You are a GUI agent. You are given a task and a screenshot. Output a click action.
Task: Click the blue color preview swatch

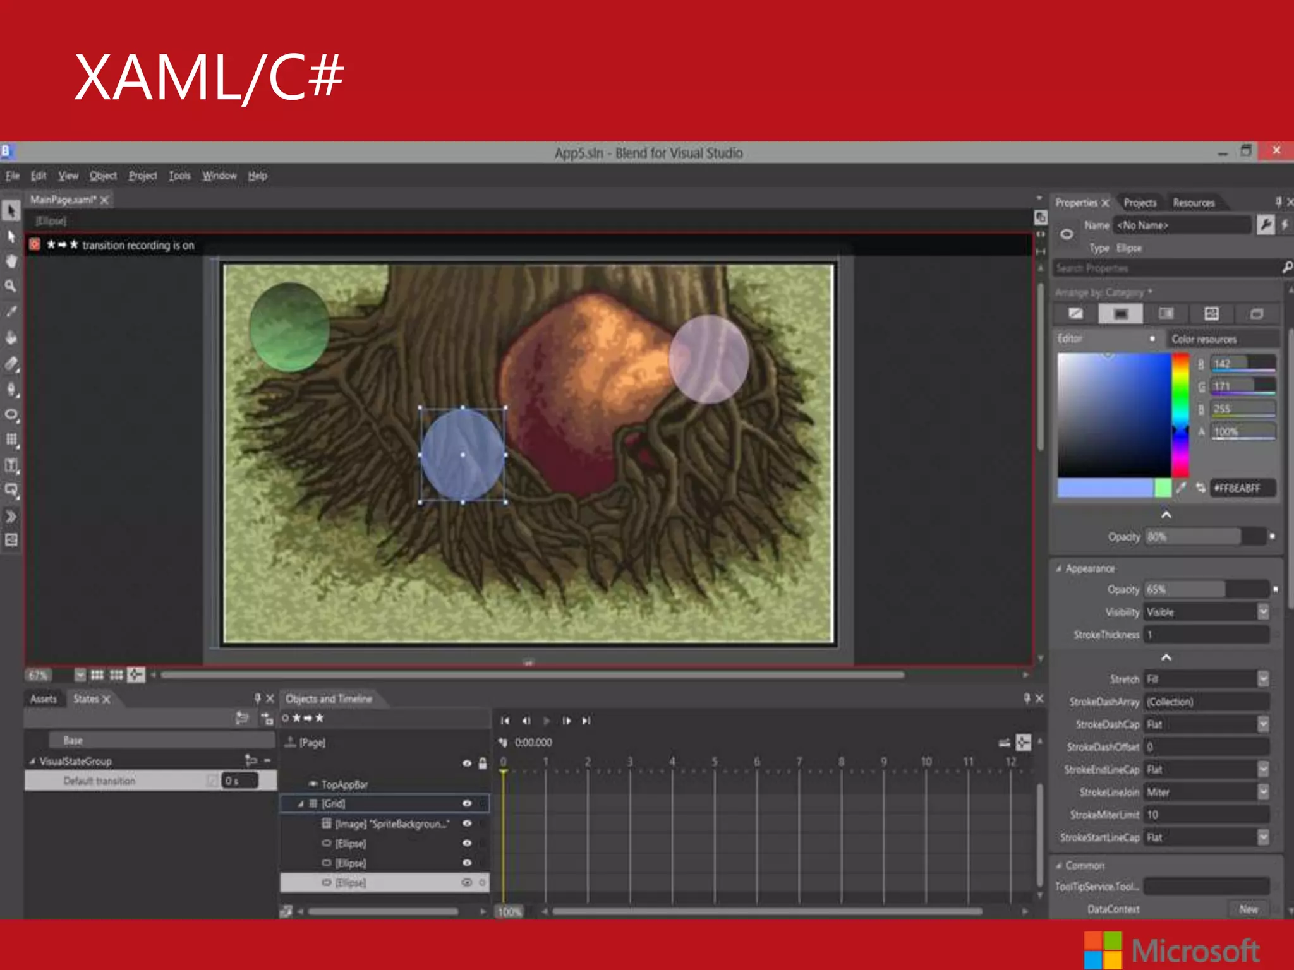click(1106, 488)
